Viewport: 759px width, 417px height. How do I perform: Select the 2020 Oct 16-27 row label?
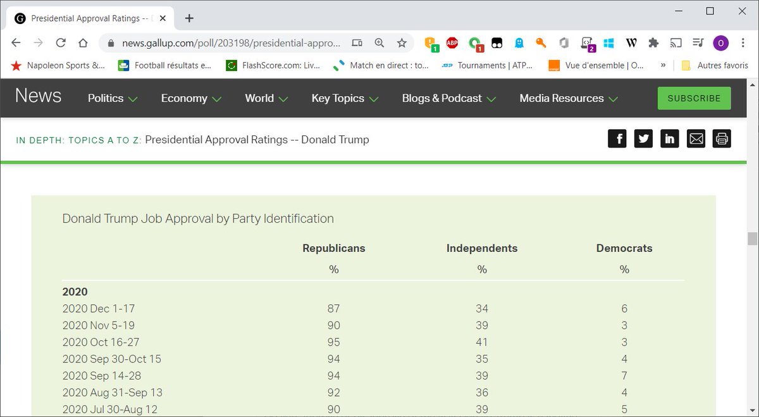click(100, 342)
